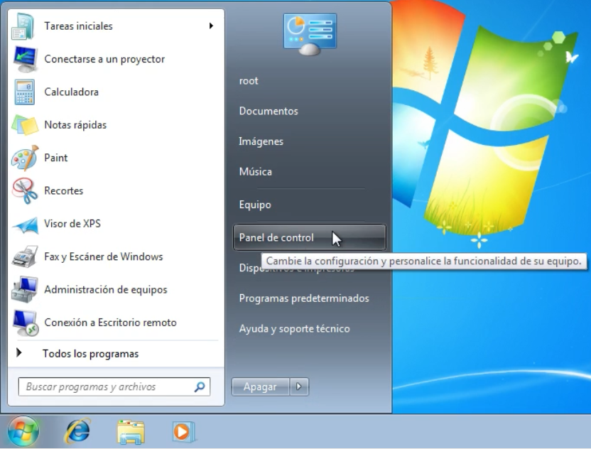591x449 pixels.
Task: Open Visor de XPS icon
Action: click(25, 224)
